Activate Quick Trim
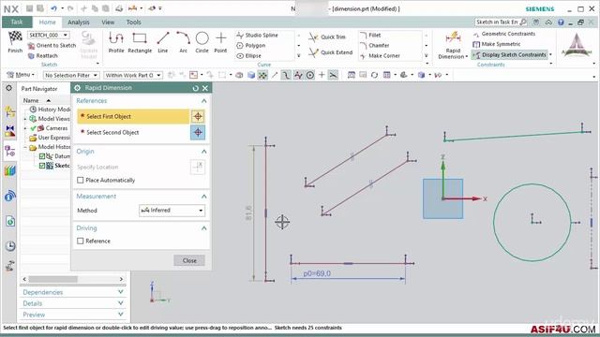 pos(327,37)
